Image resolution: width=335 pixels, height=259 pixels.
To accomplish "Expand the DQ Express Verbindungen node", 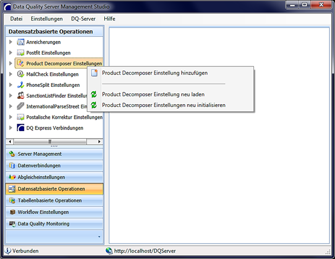I will click(10, 128).
